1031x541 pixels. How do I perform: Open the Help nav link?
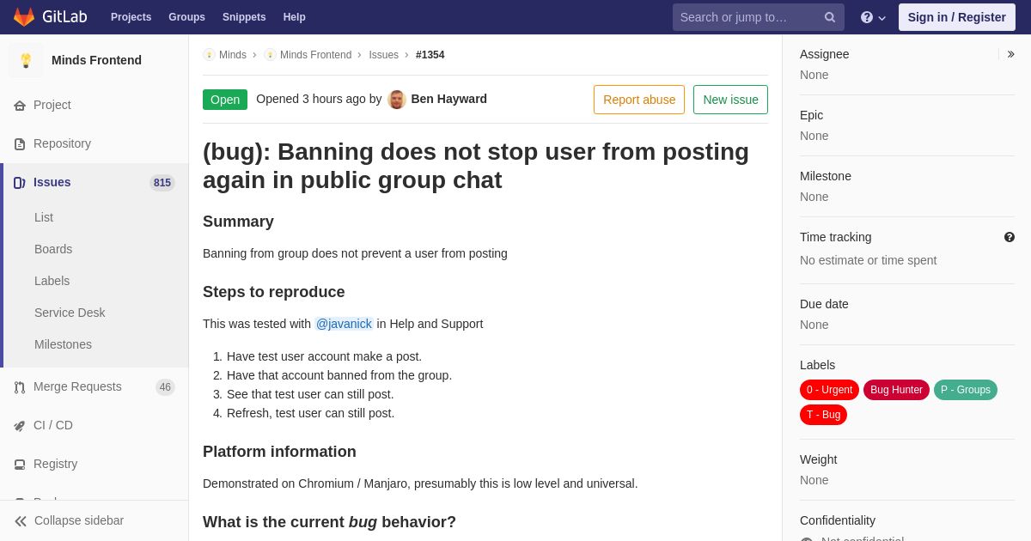tap(295, 17)
